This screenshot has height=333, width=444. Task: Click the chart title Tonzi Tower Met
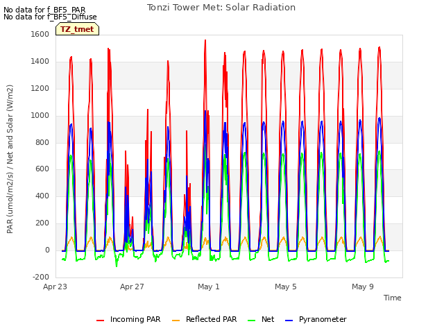click(x=221, y=8)
